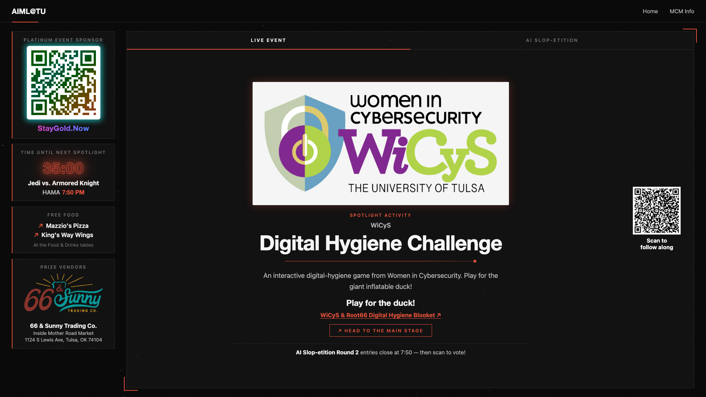Click the Digital Hygiene Challenge heading
Viewport: 706px width, 397px height.
[x=381, y=243]
